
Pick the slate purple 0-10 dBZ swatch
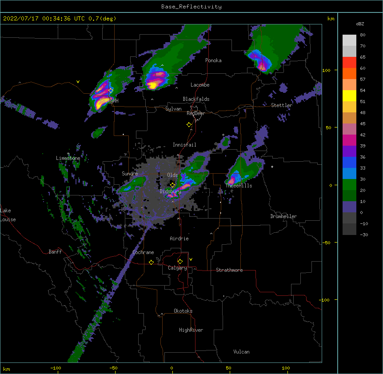[x=349, y=207]
